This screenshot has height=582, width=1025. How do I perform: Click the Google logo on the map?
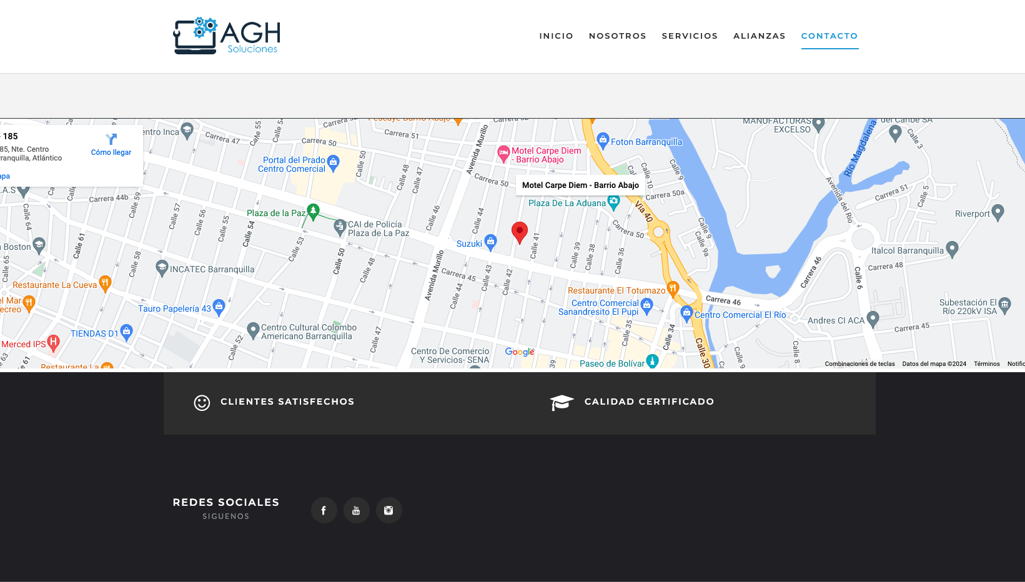520,352
